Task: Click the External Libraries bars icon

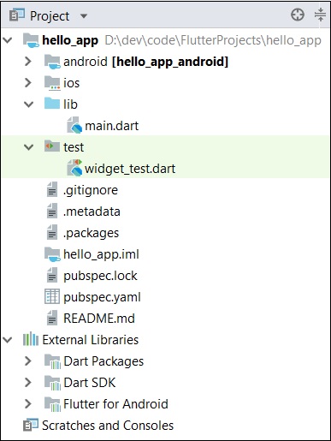Action: coord(31,339)
